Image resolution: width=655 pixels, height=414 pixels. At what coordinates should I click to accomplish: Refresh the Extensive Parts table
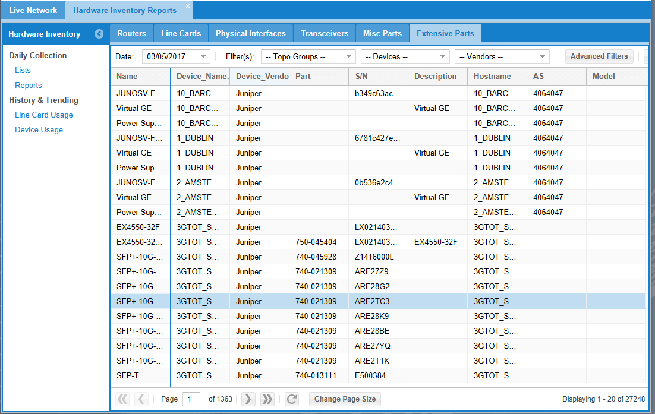point(291,399)
